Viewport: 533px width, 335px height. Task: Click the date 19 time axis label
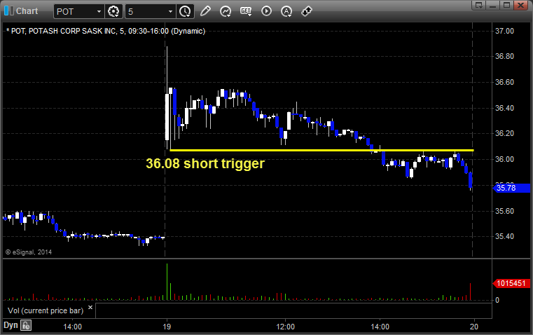167,327
